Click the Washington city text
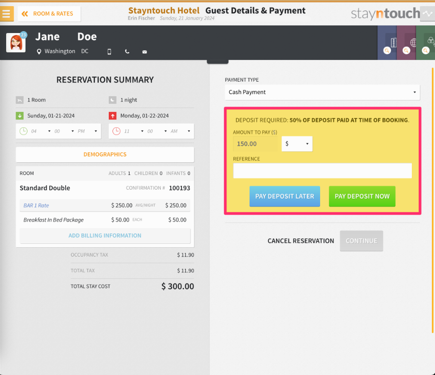Screen dimensions: 435x375 coord(60,51)
